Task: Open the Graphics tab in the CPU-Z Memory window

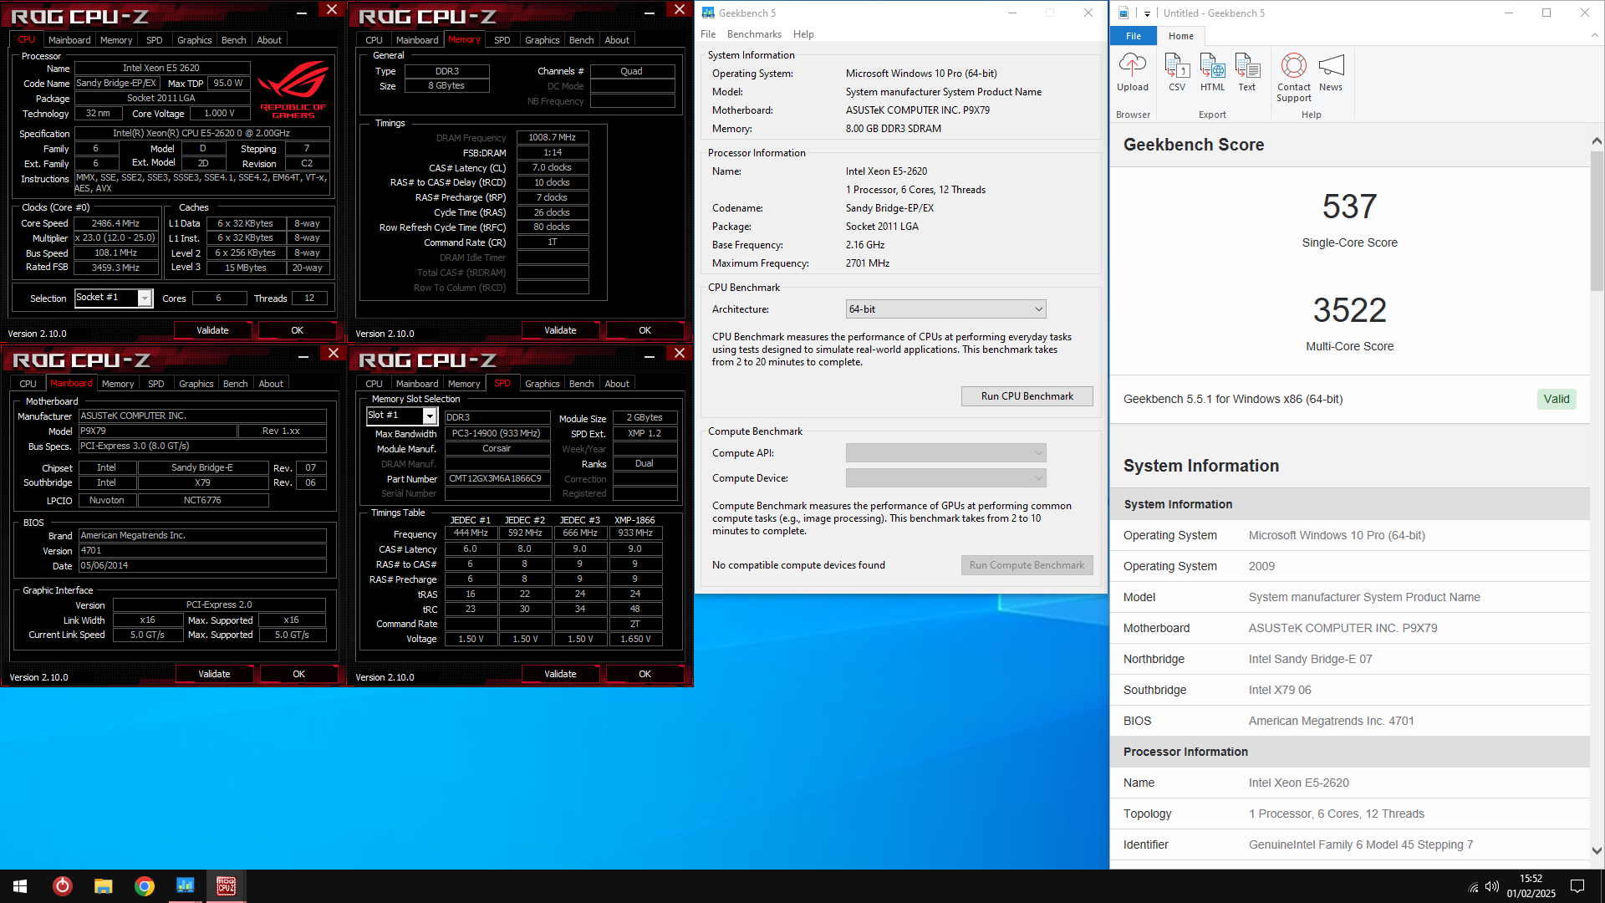Action: (x=543, y=40)
